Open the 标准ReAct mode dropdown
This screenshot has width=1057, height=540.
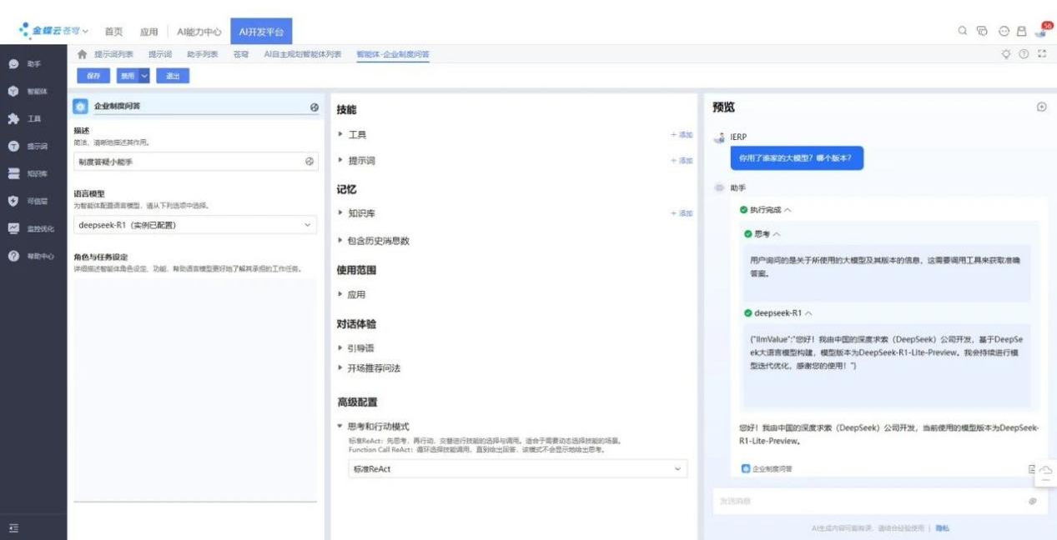[x=517, y=469]
